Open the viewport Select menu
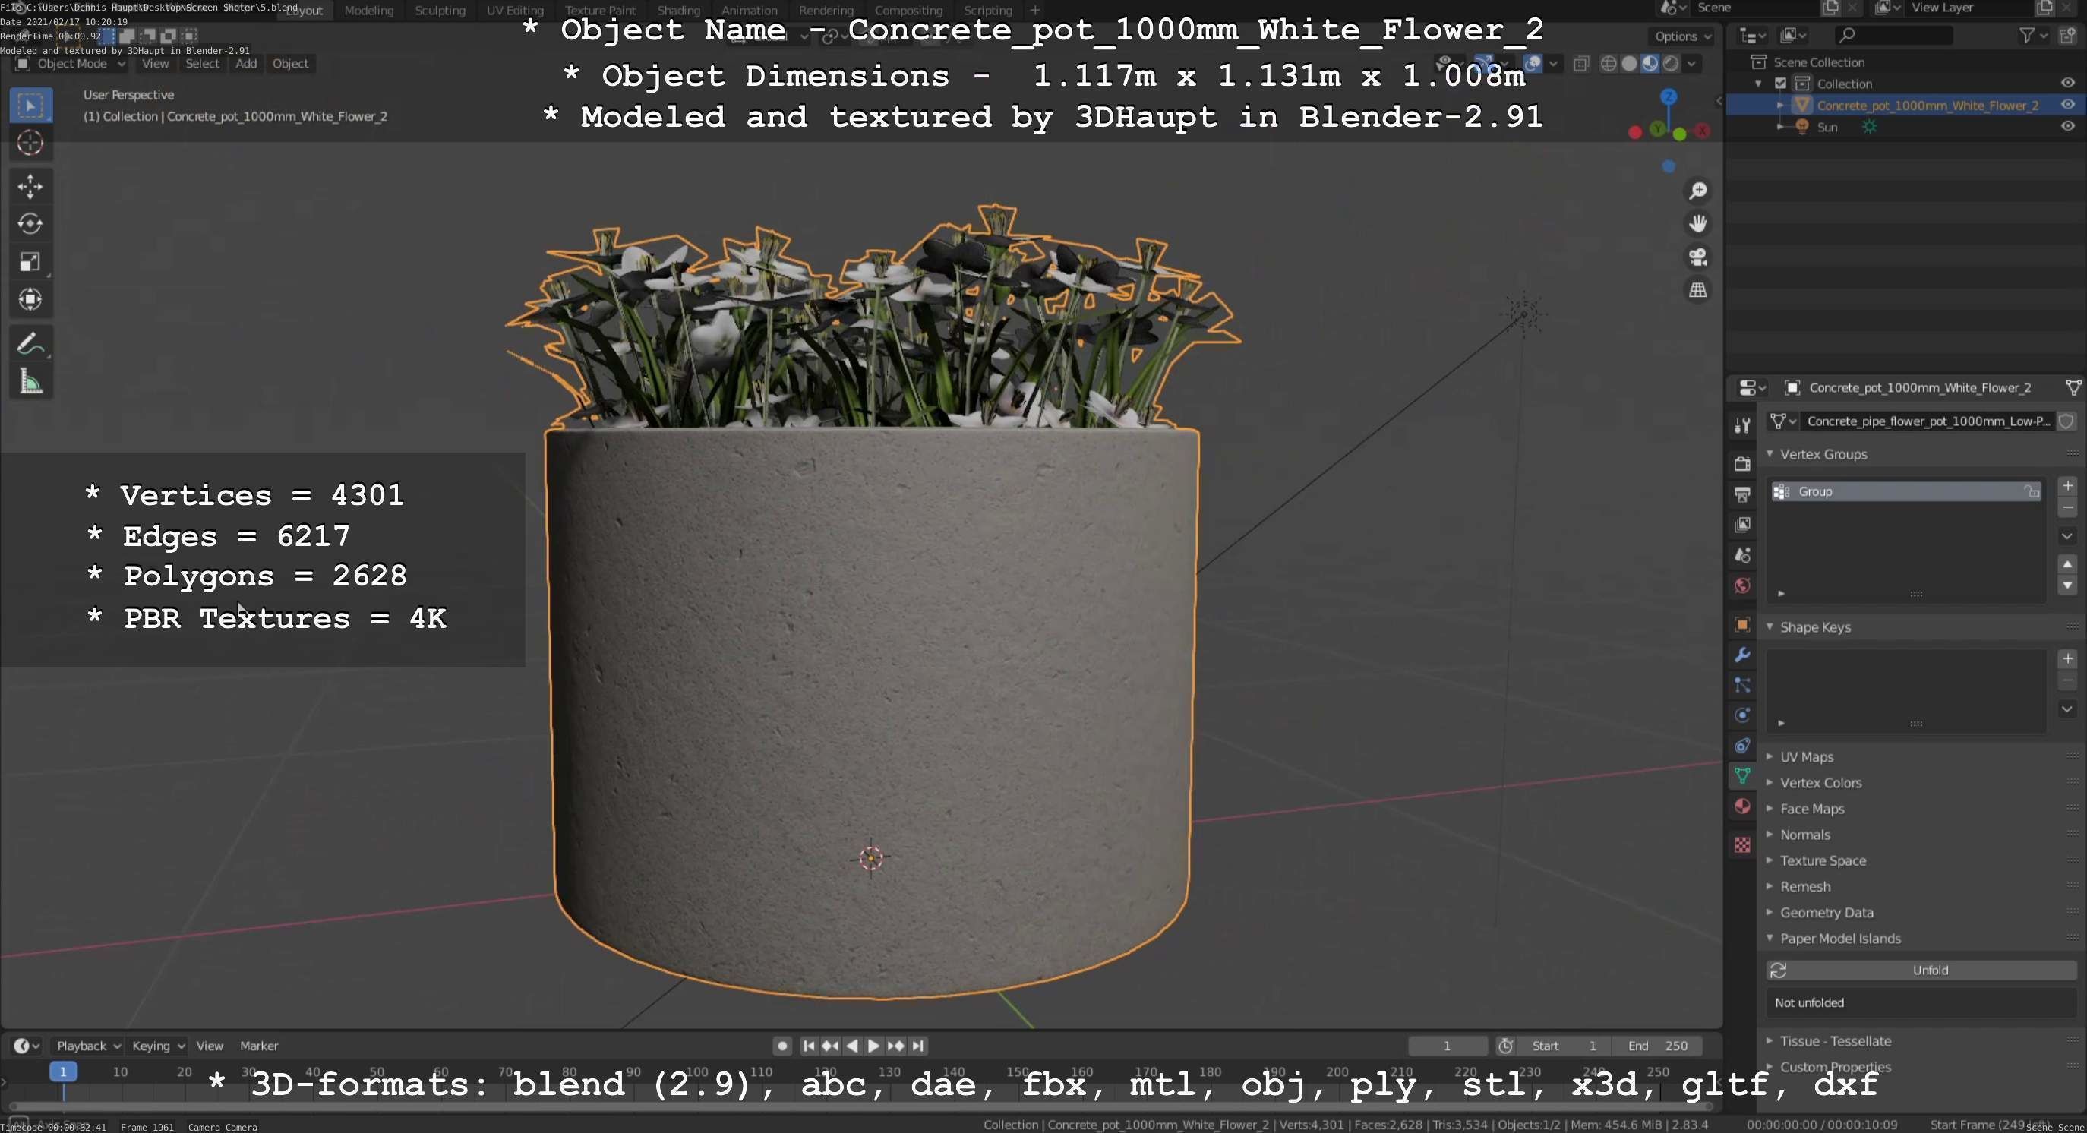Screen dimensions: 2087x1133 (x=202, y=64)
